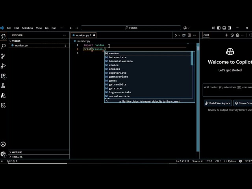This screenshot has height=189, width=252.
Task: Open the run button dropdown arrow
Action: [x=179, y=35]
